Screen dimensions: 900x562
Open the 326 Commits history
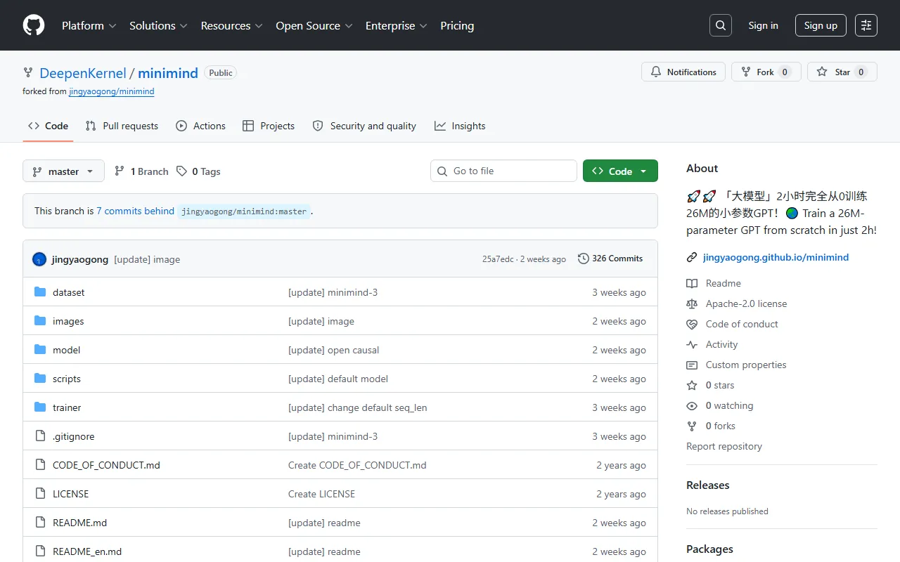[x=610, y=259]
